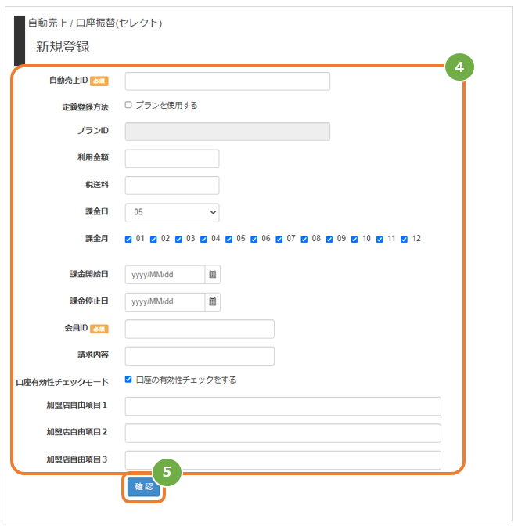Image resolution: width=518 pixels, height=526 pixels.
Task: Uncheck billing month 10
Action: point(354,240)
